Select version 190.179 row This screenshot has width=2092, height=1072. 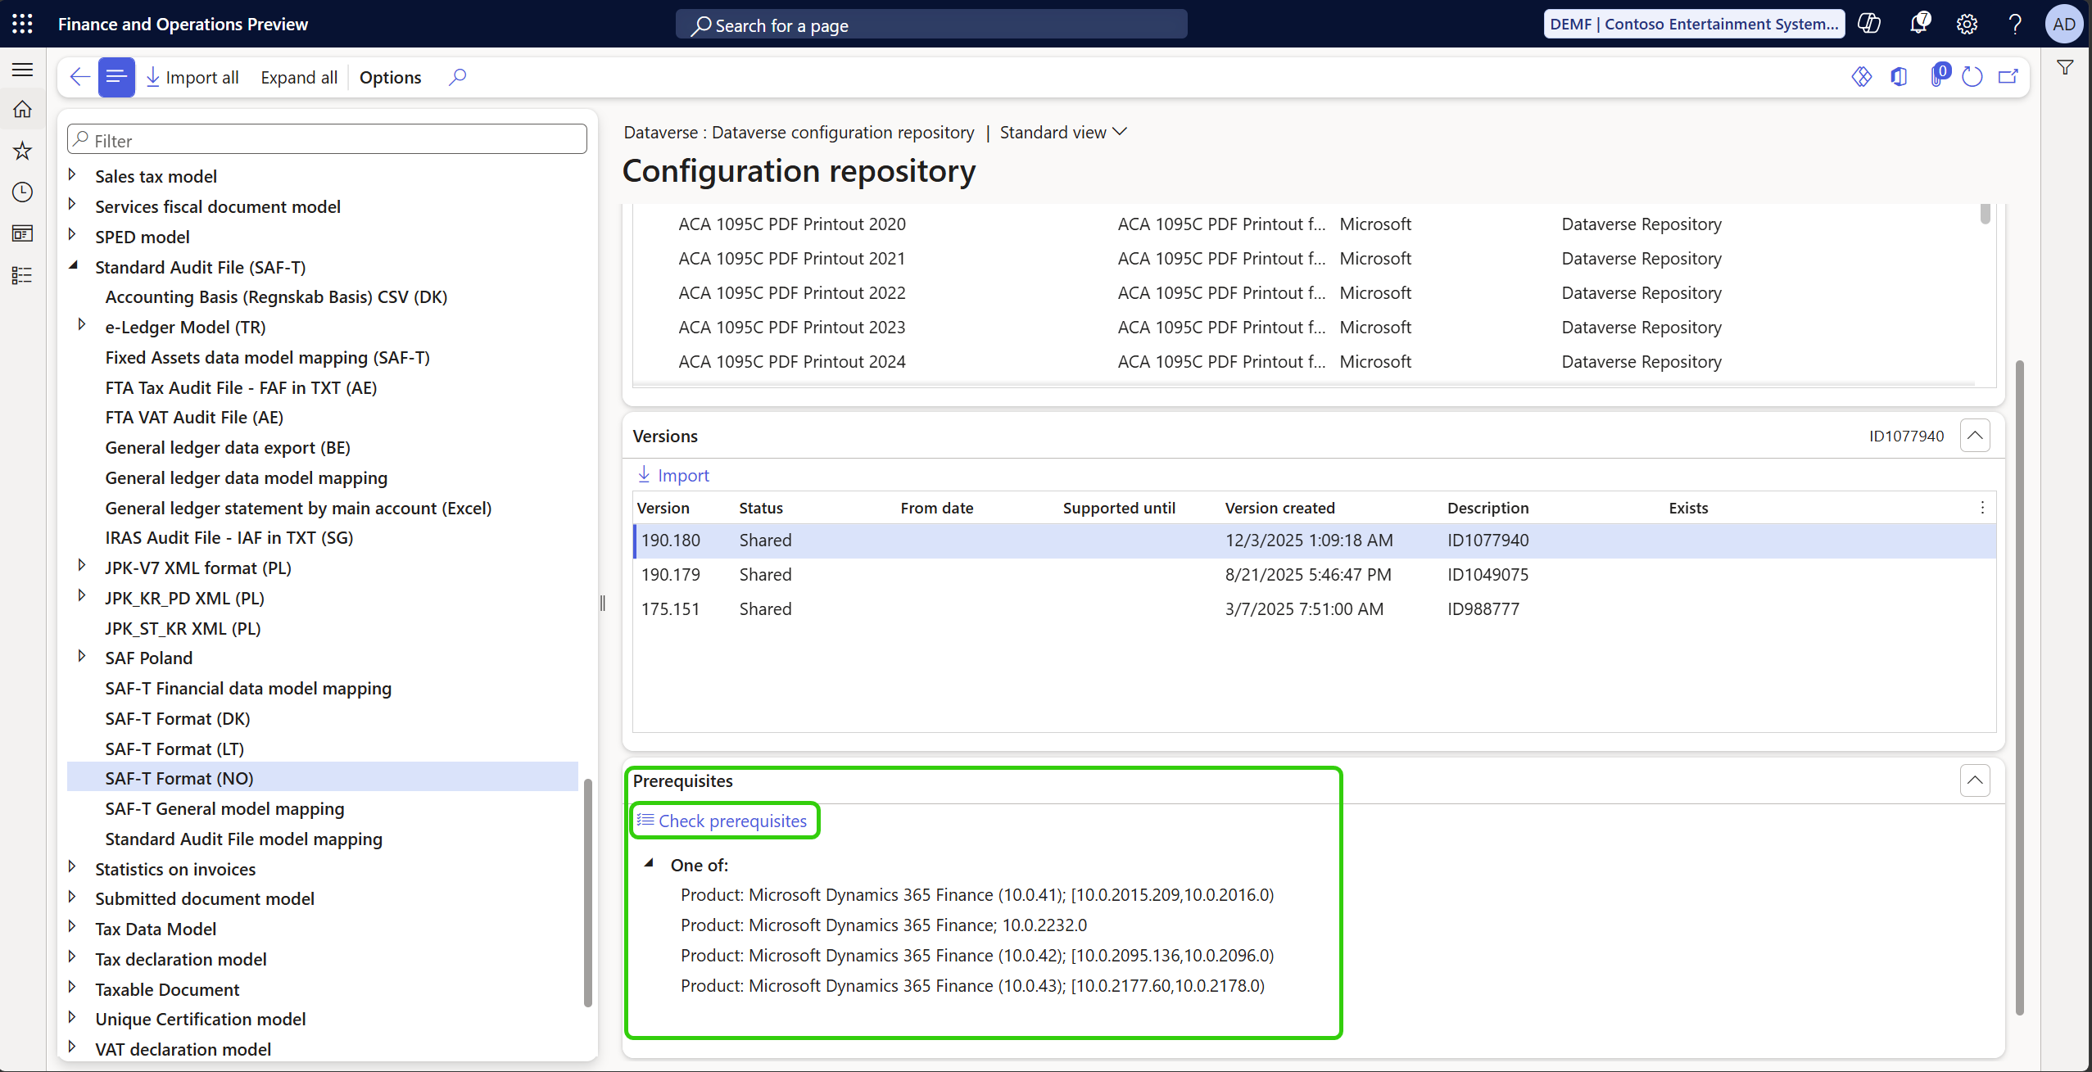point(1314,575)
